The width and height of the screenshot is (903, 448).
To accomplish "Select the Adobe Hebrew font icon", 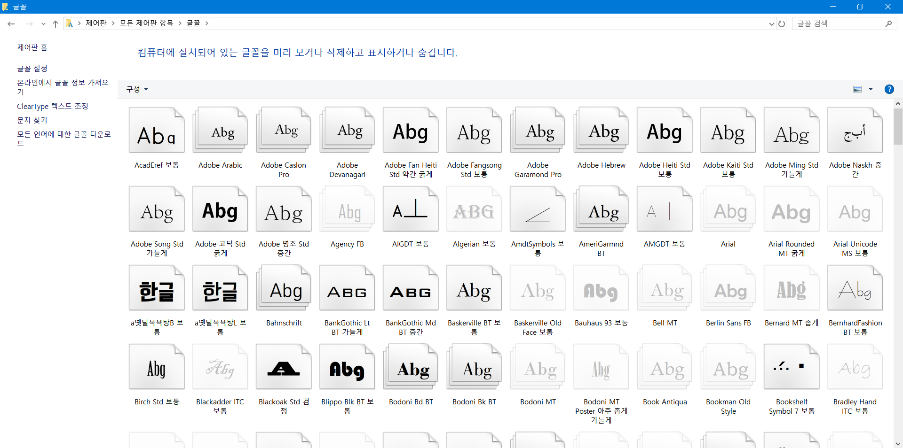I will (601, 130).
